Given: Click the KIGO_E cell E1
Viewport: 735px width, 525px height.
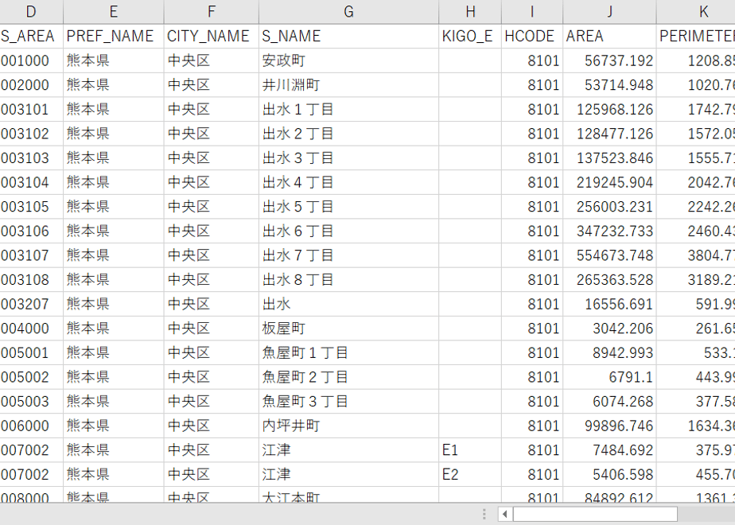Looking at the screenshot, I should 470,450.
